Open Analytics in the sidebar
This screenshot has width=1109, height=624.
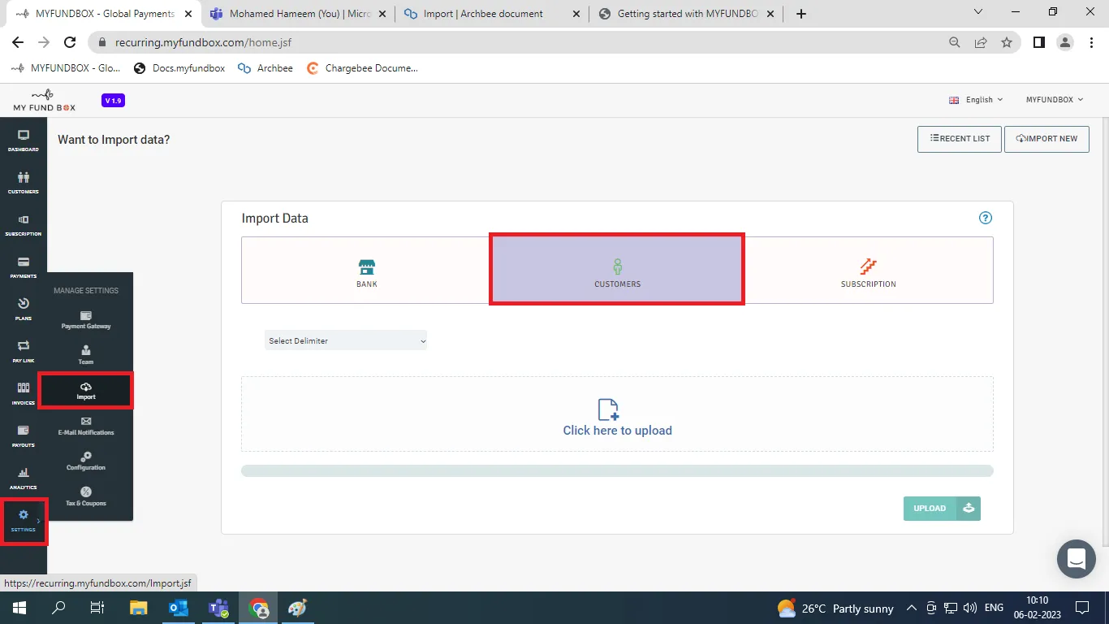[24, 479]
